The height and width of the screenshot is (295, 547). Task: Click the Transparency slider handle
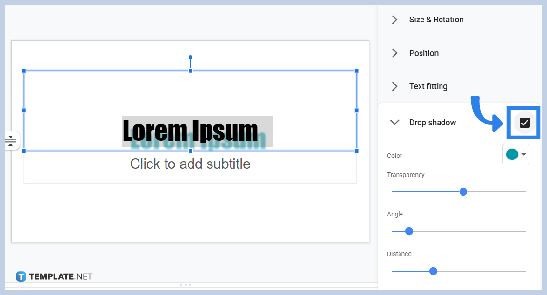coord(463,191)
